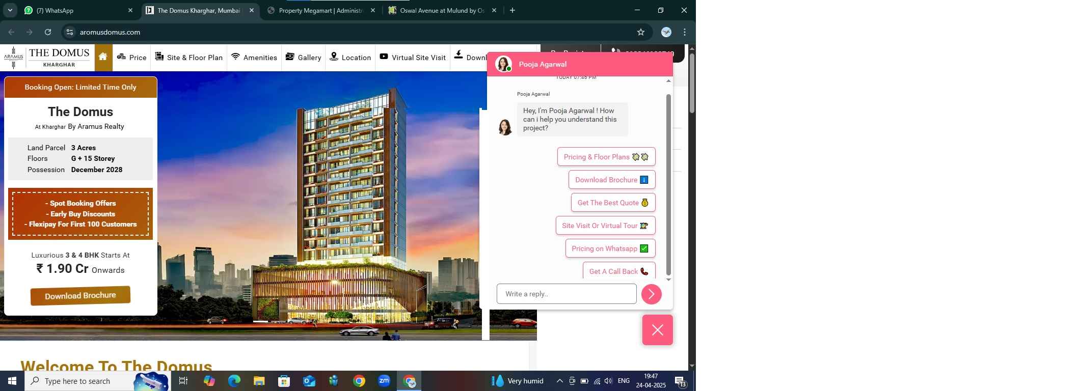Open Zoom from taskbar
This screenshot has height=391, width=1080.
[x=384, y=381]
